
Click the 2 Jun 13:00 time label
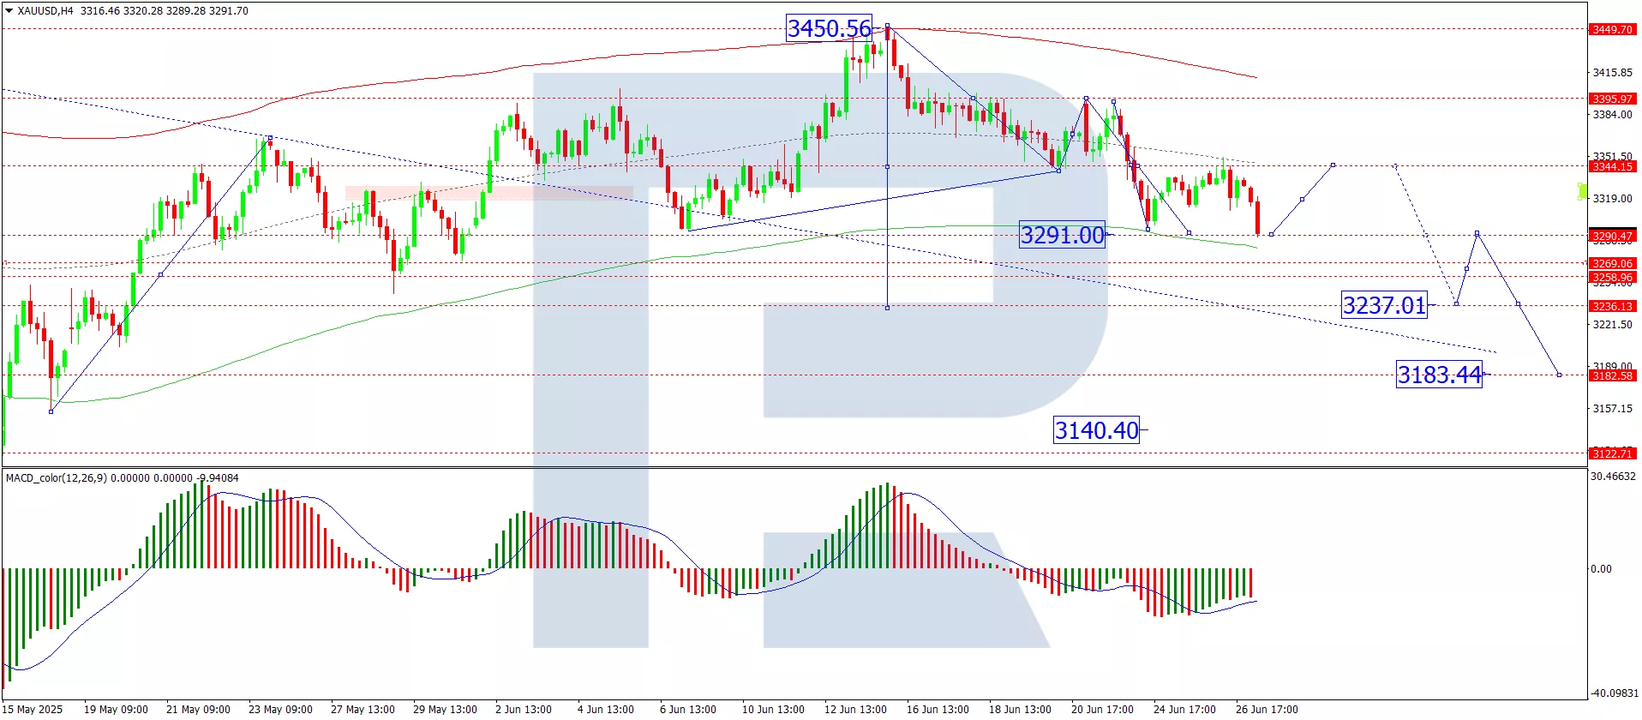(523, 710)
